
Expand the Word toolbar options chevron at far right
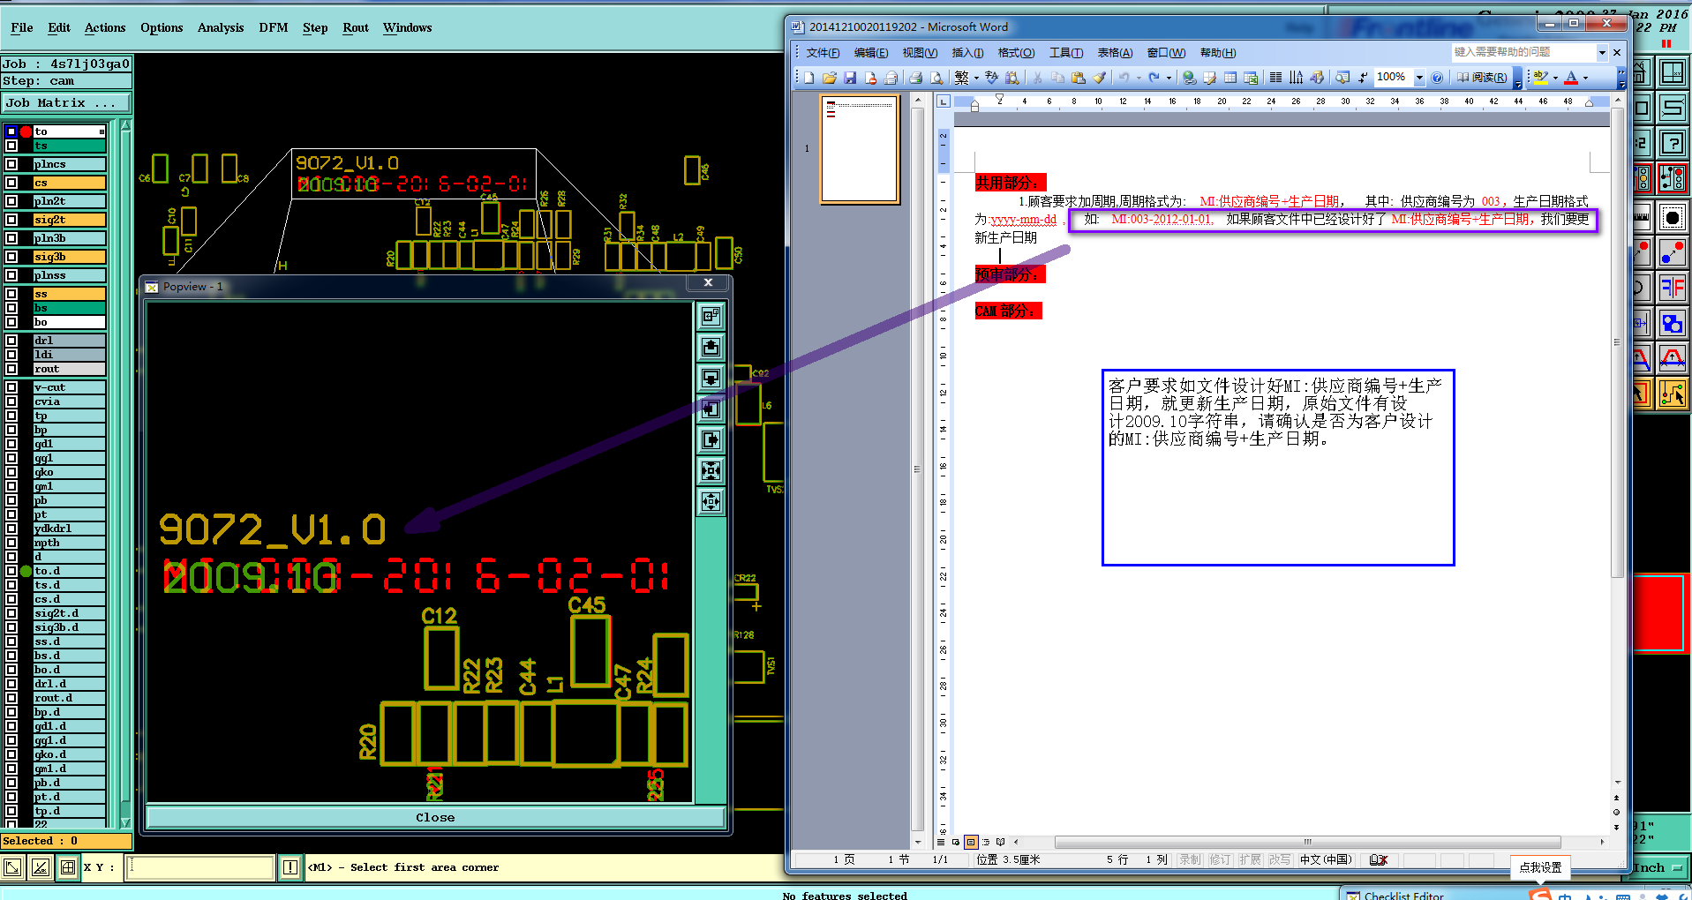click(x=1621, y=79)
